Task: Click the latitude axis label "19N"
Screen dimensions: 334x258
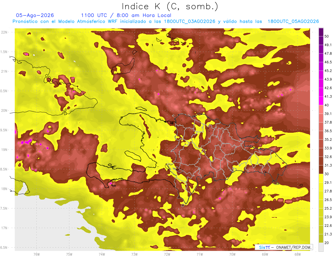Action: coord(5,150)
